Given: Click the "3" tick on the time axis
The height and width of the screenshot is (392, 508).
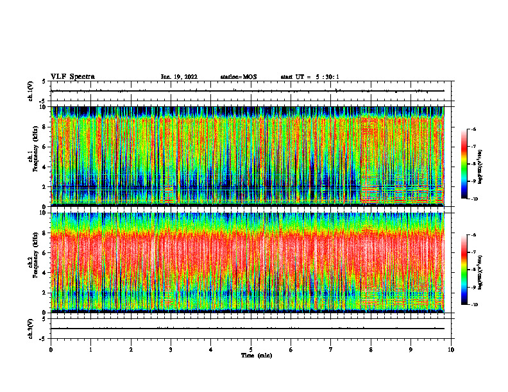Looking at the screenshot, I should [171, 350].
